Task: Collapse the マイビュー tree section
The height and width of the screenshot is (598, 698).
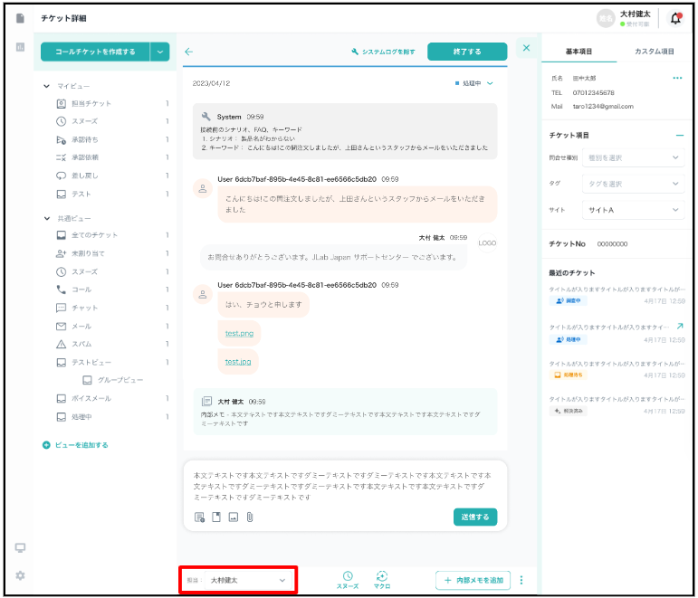Action: pyautogui.click(x=47, y=86)
